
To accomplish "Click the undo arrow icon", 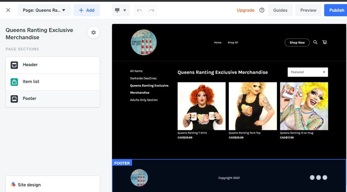I will coord(140,10).
